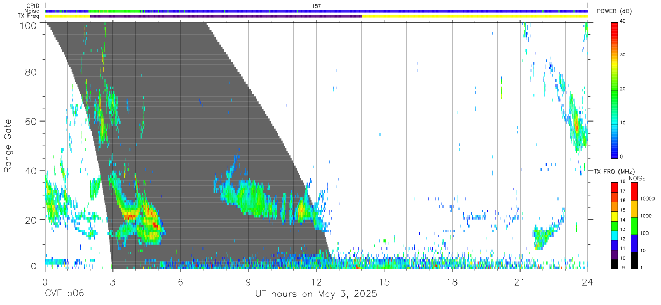Click the purple segment of the TX Freq bar

pos(226,16)
